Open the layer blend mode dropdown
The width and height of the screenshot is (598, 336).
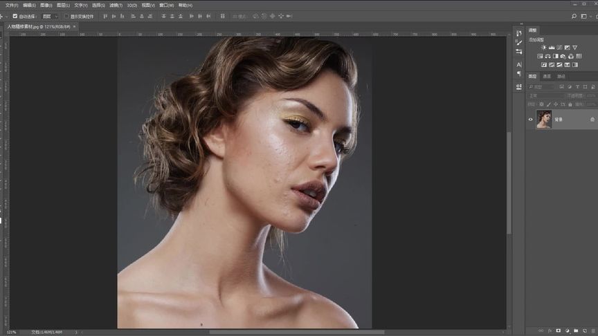(546, 95)
